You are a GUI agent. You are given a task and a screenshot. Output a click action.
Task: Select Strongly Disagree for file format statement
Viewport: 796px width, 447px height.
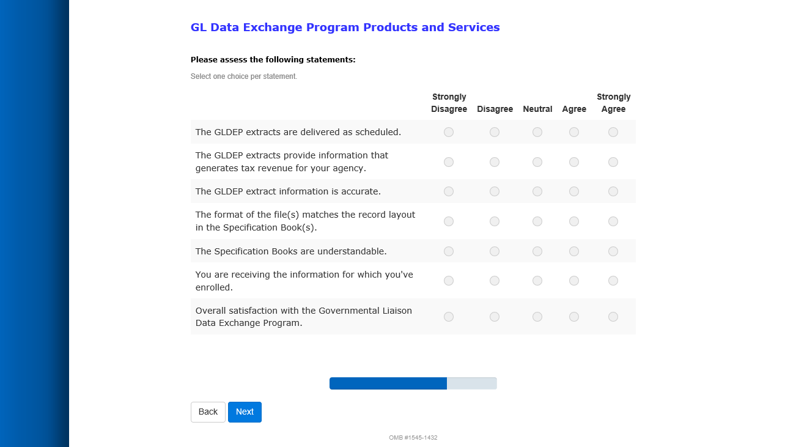pos(449,221)
